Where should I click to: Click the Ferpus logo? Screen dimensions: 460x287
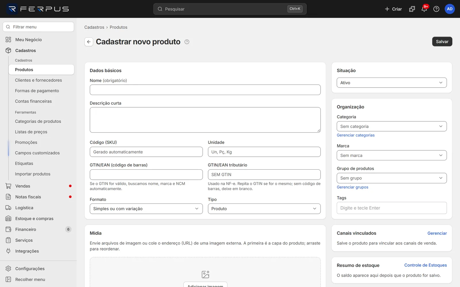(x=38, y=9)
